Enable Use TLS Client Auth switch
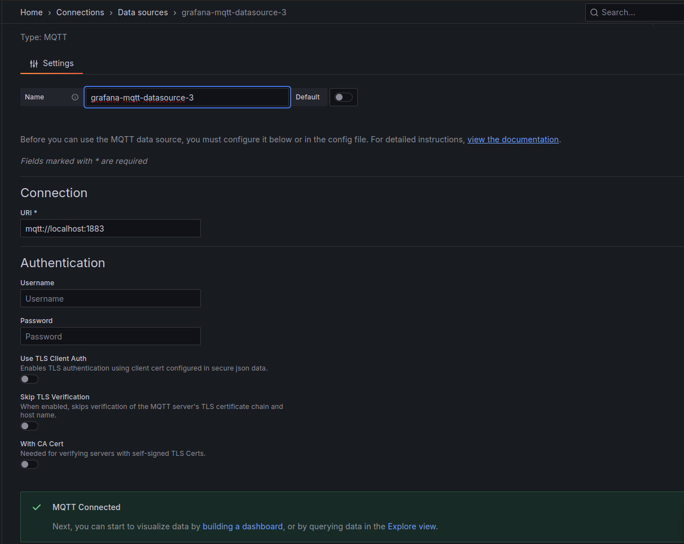Viewport: 684px width, 544px height. point(29,379)
